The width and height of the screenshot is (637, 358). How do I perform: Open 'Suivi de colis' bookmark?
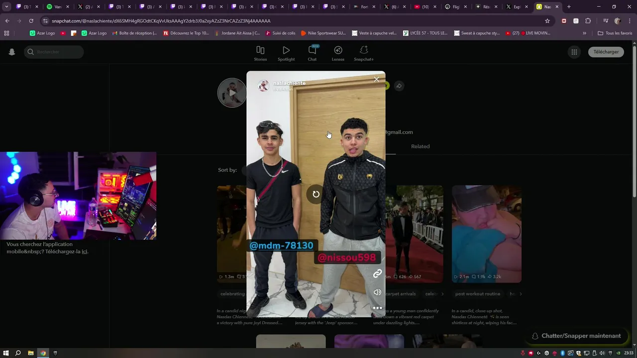pos(281,33)
